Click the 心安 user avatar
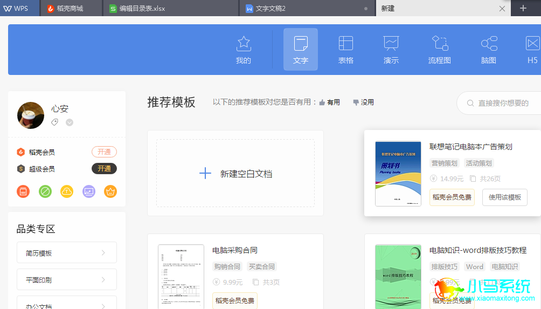The height and width of the screenshot is (309, 541). click(x=31, y=115)
